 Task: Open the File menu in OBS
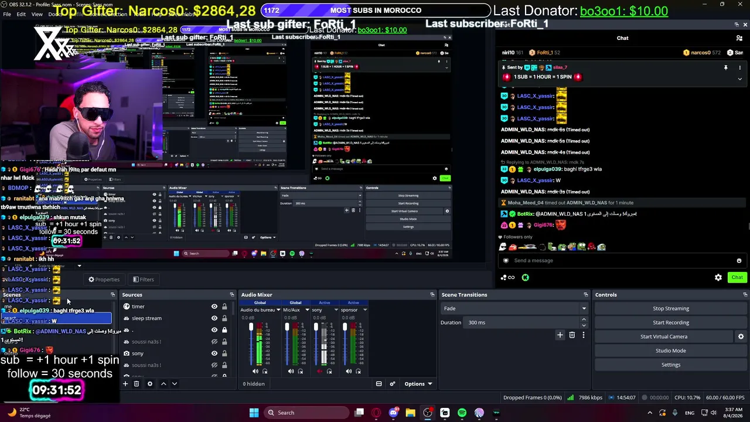point(7,14)
